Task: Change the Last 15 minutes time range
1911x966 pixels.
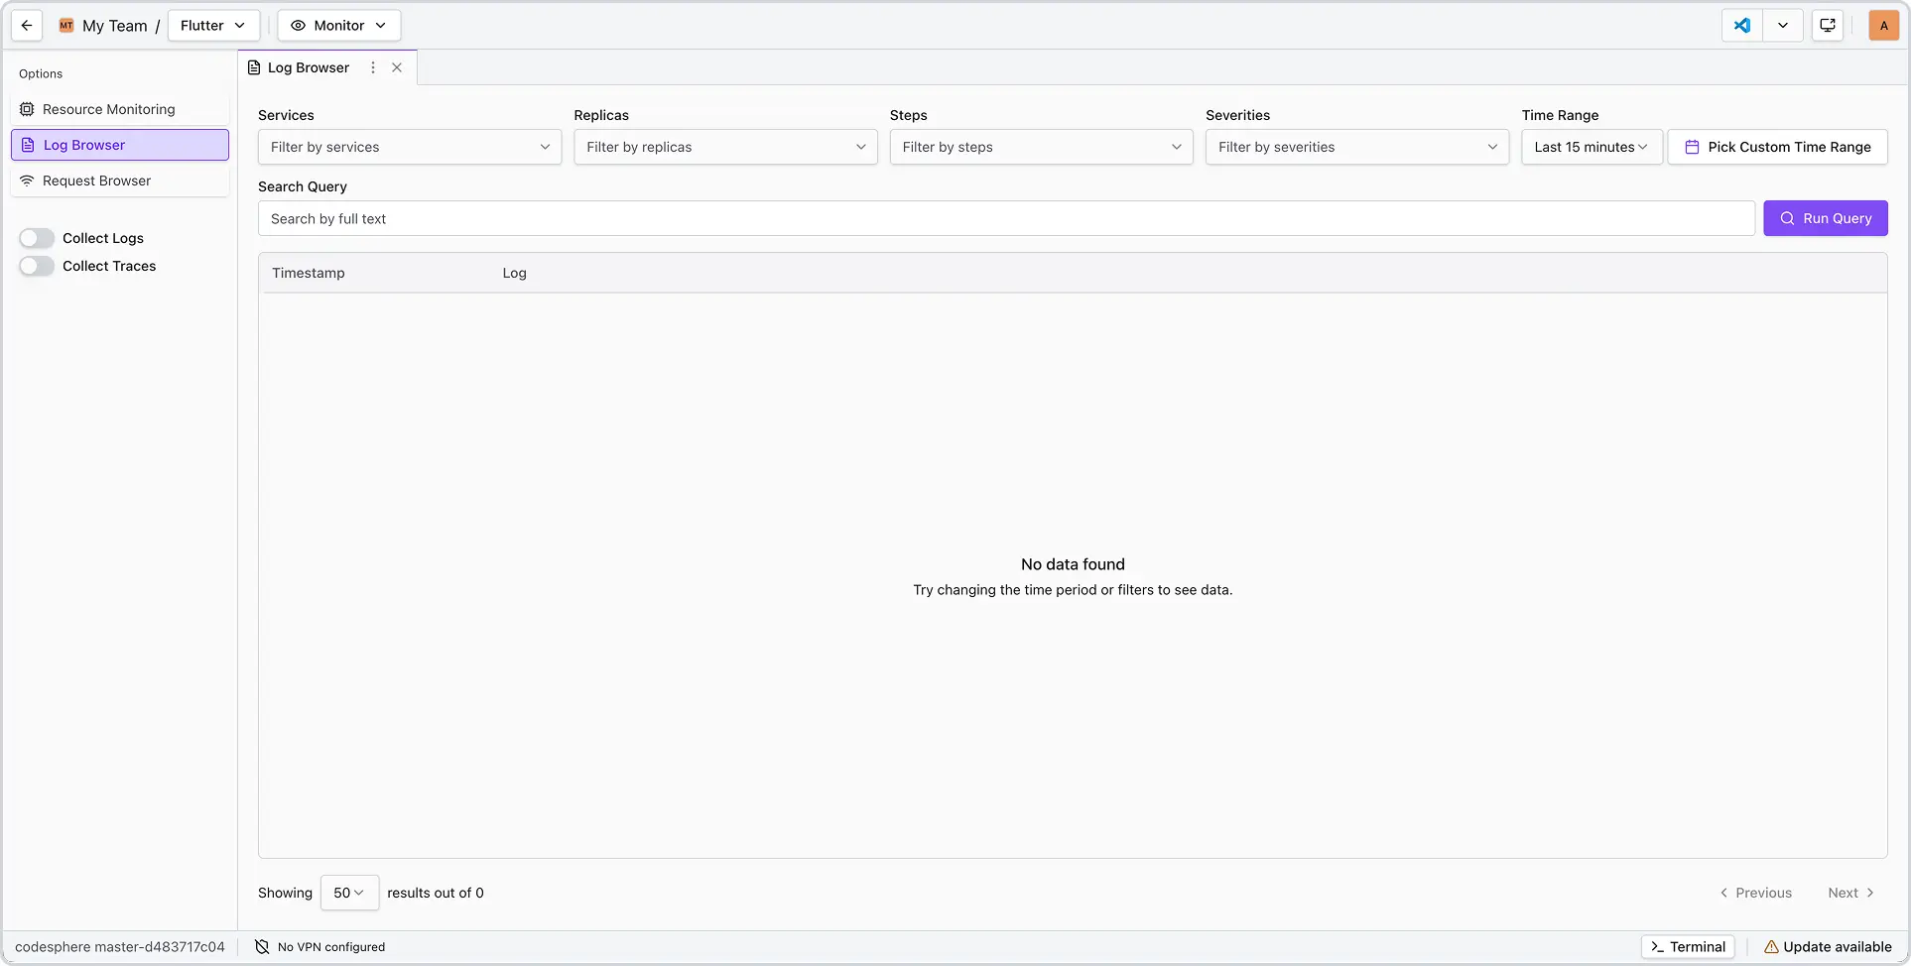Action: pyautogui.click(x=1591, y=147)
